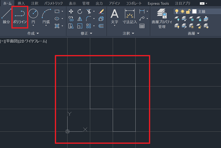Open the 出力 ribbon tab
The width and height of the screenshot is (221, 148).
point(99,3)
